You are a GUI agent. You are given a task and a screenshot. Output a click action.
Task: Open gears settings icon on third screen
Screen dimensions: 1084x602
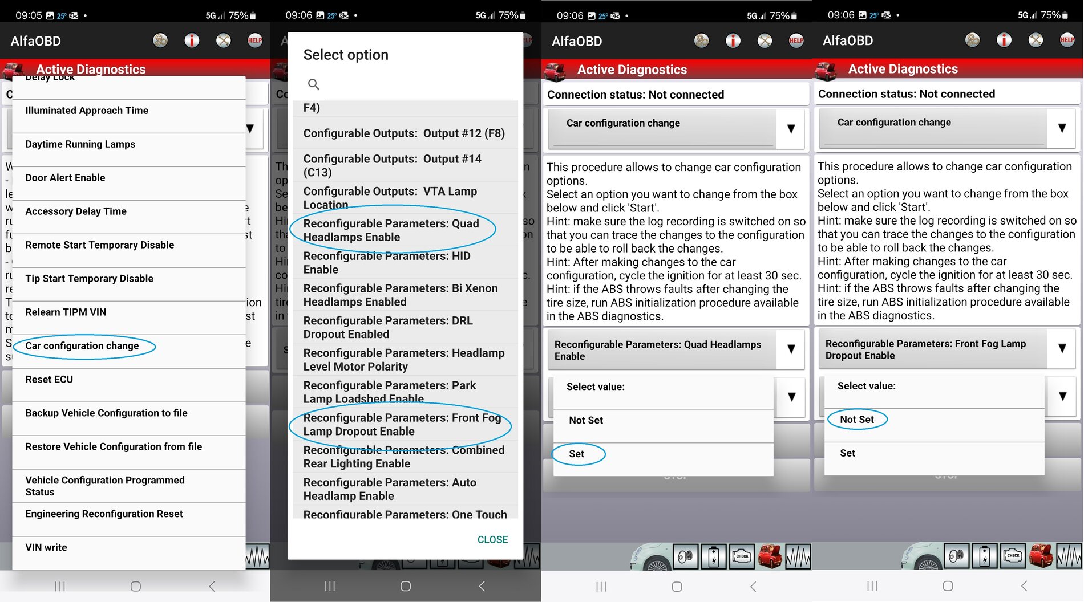tap(701, 40)
